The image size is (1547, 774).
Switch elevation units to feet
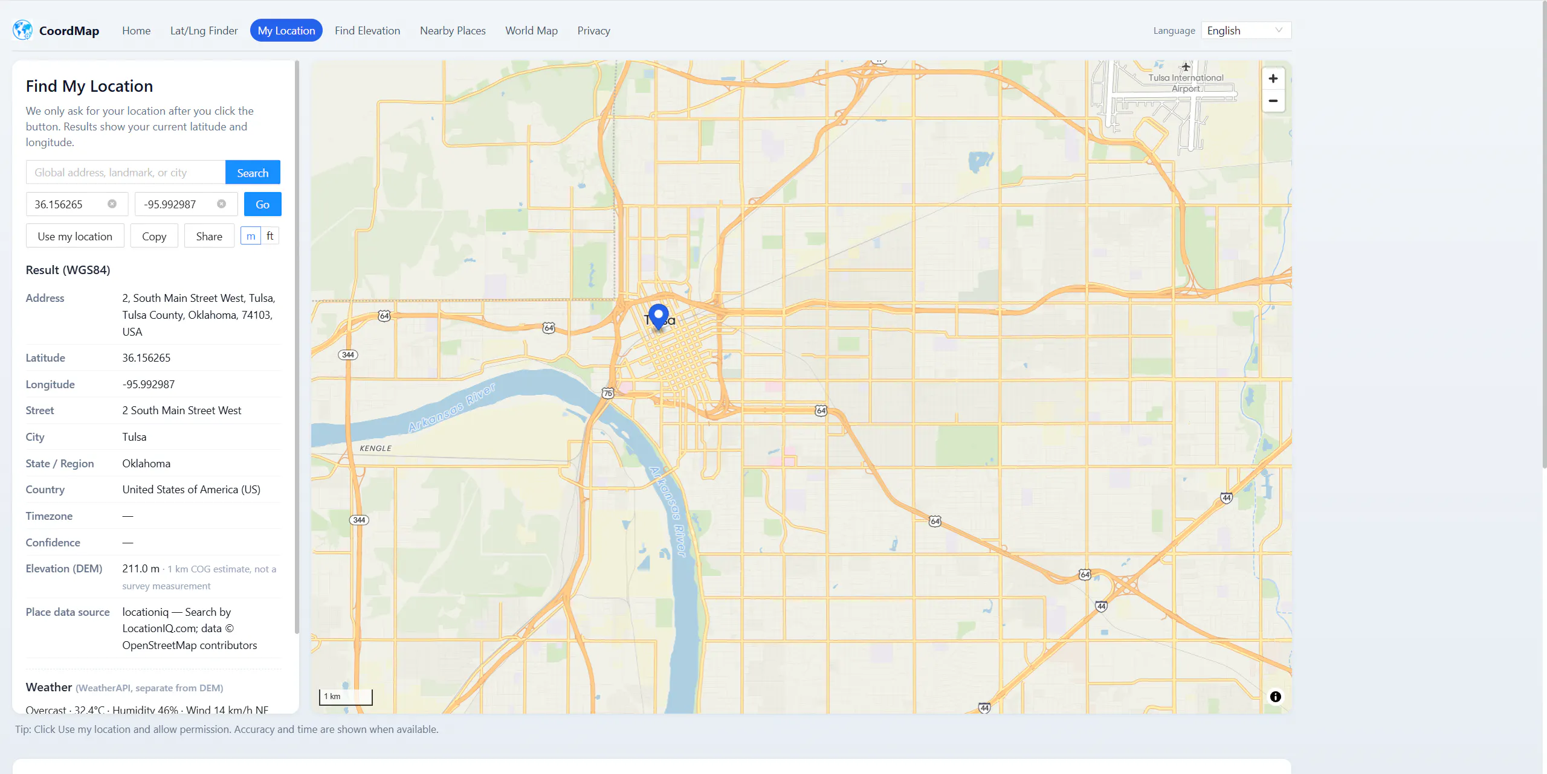[270, 236]
